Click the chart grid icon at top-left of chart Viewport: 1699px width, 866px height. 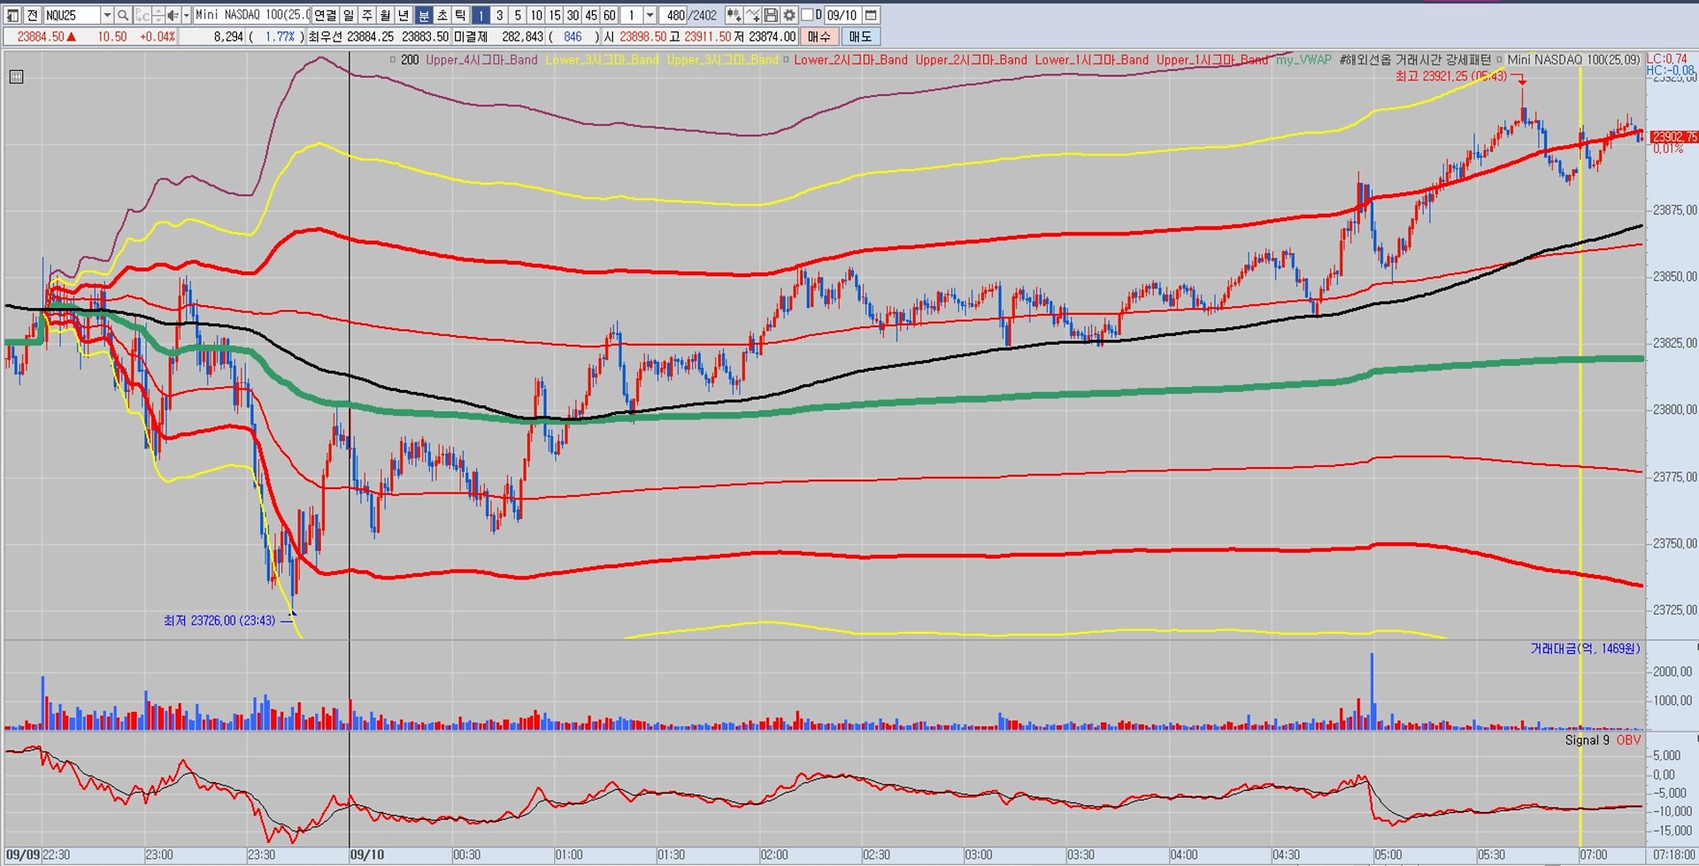16,77
